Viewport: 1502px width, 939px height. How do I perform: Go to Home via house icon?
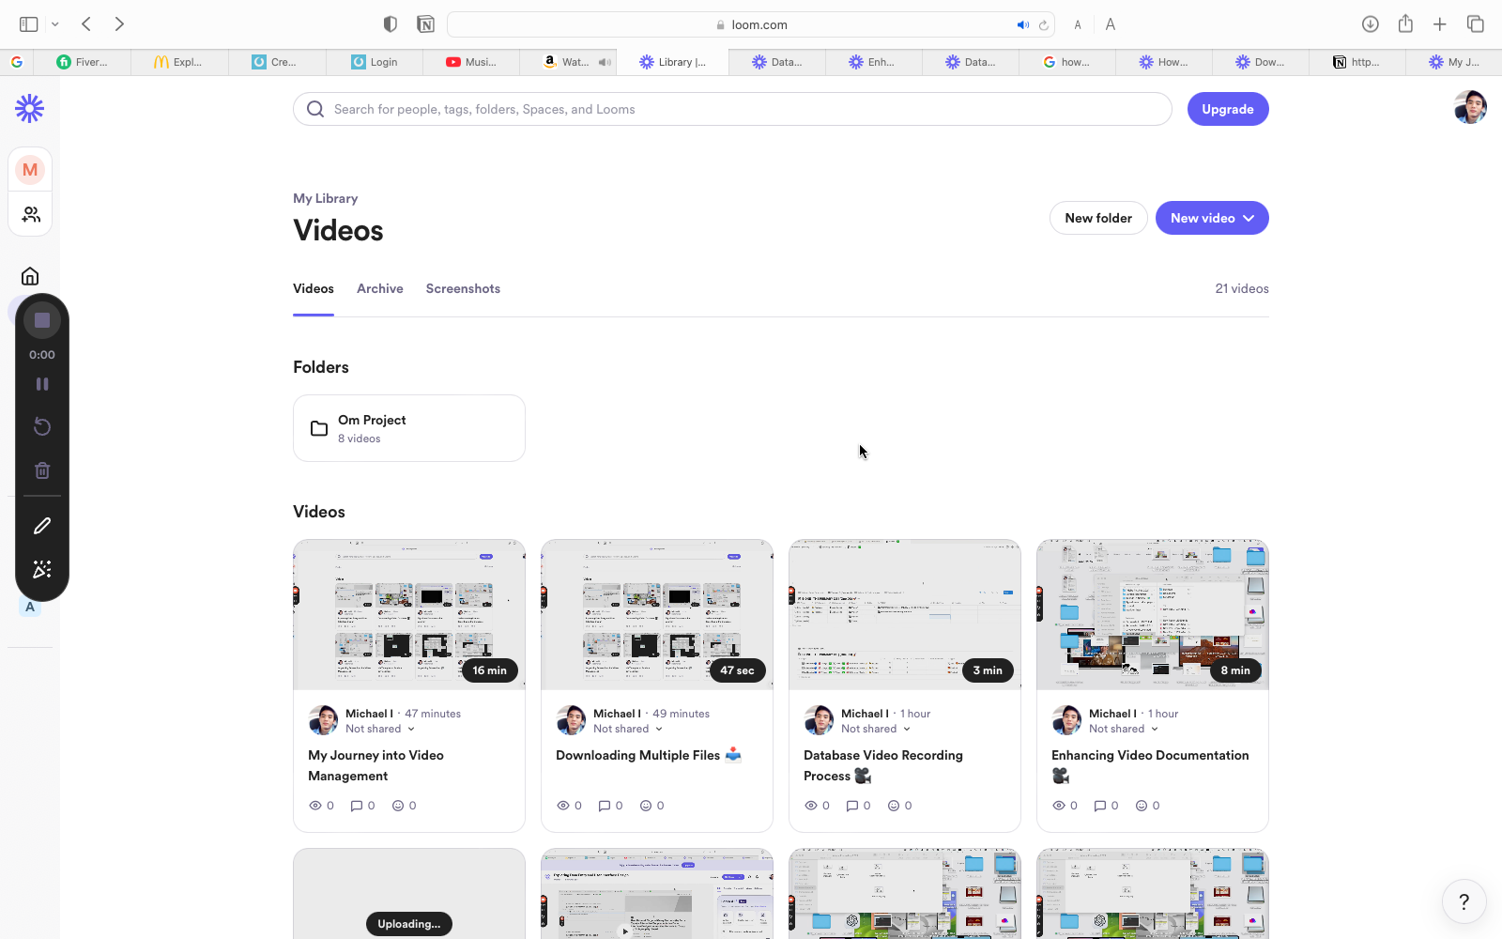click(x=30, y=276)
